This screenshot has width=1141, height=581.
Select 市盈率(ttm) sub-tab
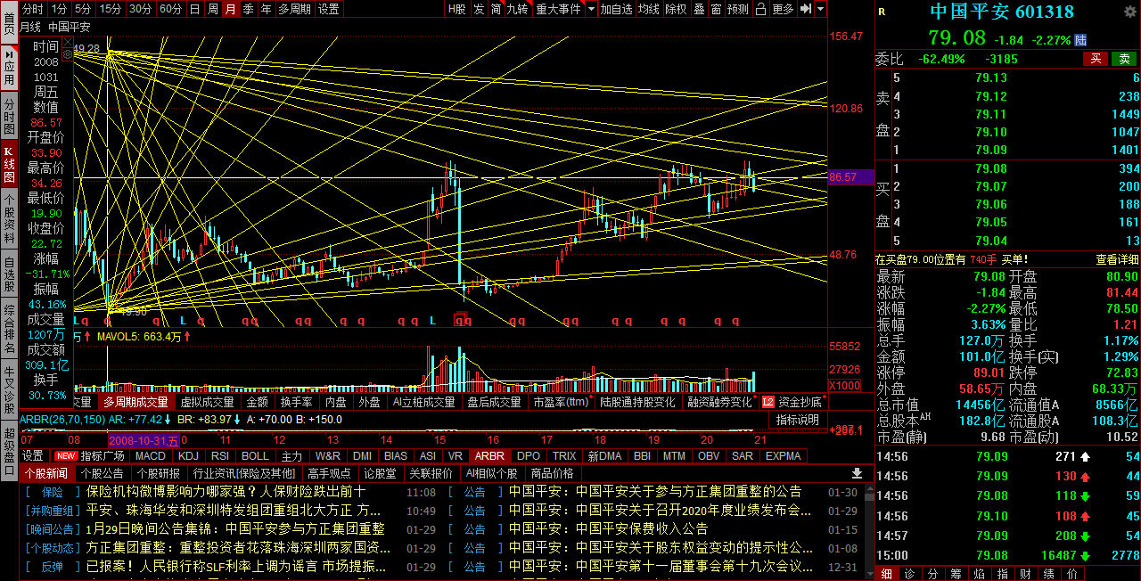561,402
